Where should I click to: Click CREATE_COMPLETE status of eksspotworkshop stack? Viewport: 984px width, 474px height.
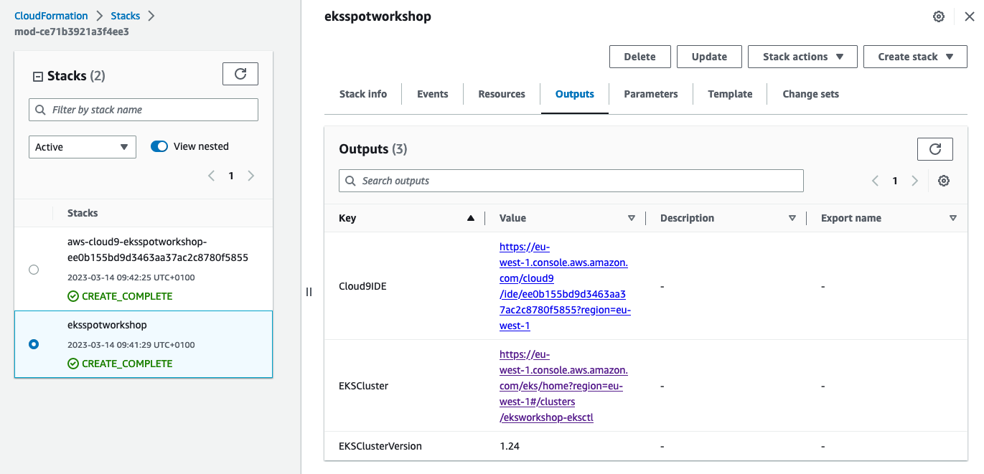tap(120, 364)
